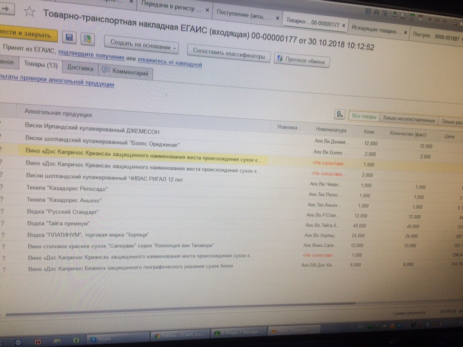This screenshot has width=463, height=347.
Task: Click the print preview icon in top toolbar
Action: 384,14
